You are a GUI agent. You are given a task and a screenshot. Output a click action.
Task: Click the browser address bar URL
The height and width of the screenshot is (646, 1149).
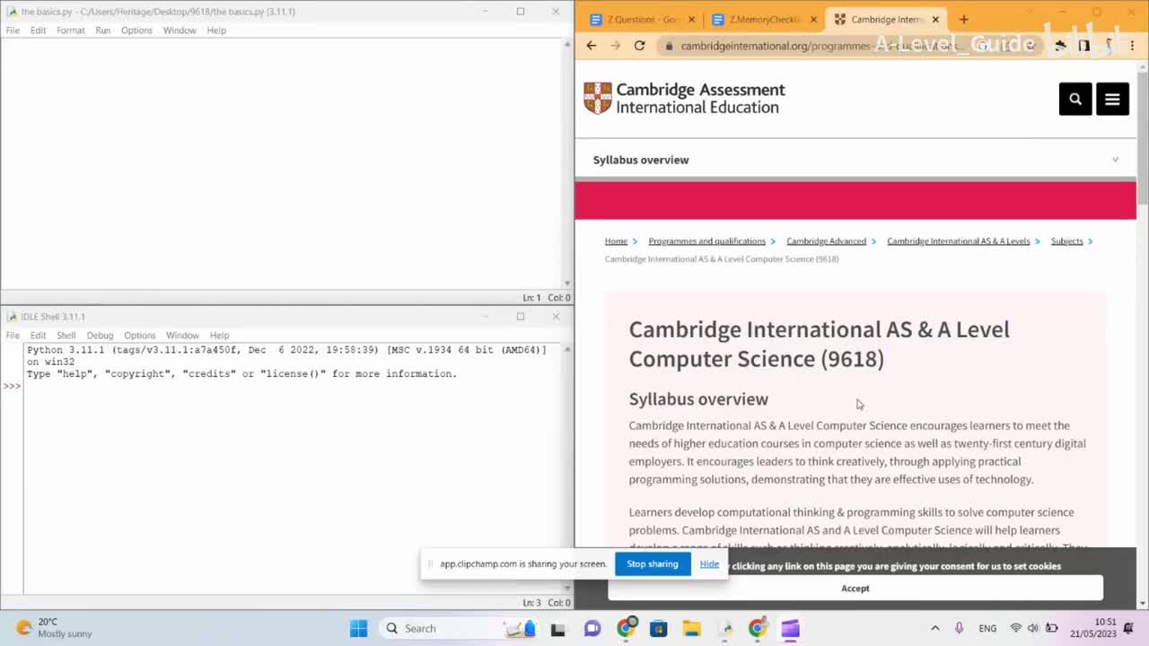pos(821,46)
